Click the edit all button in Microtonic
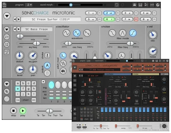 point(7,52)
